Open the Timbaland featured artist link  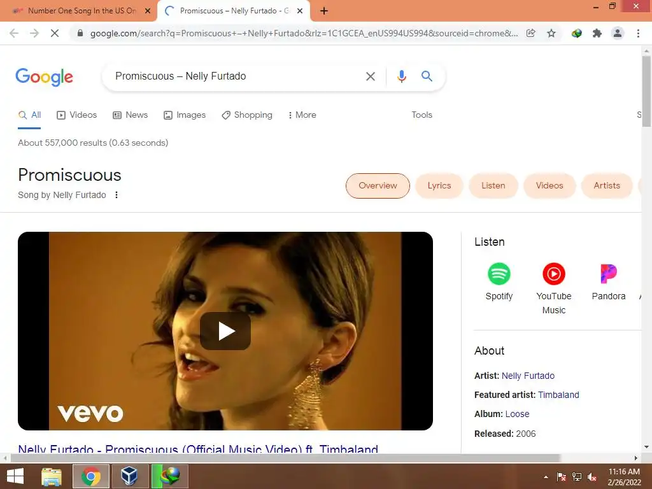(x=558, y=395)
